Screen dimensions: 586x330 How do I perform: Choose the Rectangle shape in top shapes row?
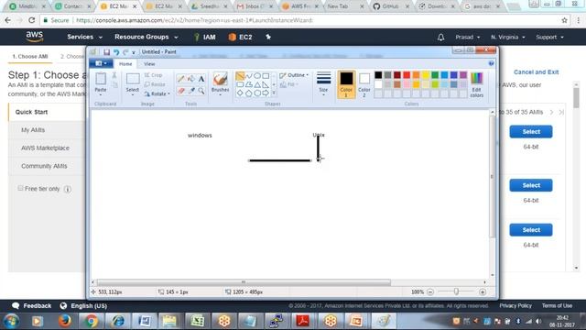[x=266, y=76]
